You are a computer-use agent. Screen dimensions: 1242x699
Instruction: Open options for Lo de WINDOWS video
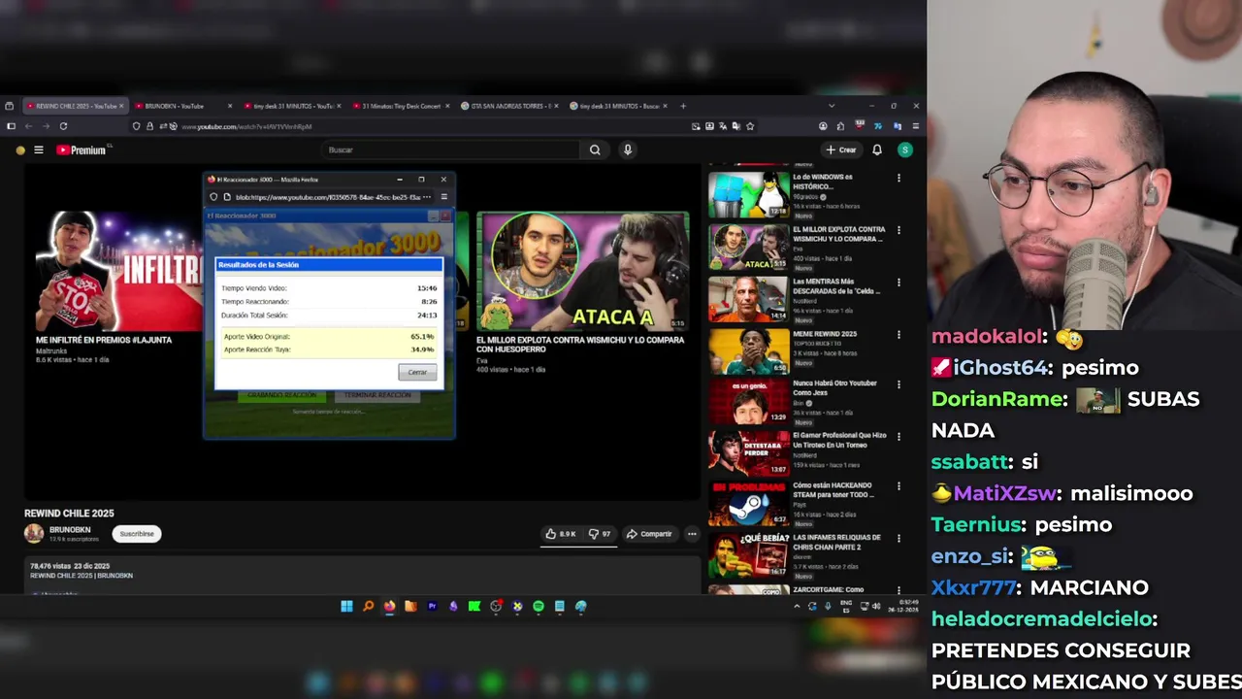pos(899,179)
